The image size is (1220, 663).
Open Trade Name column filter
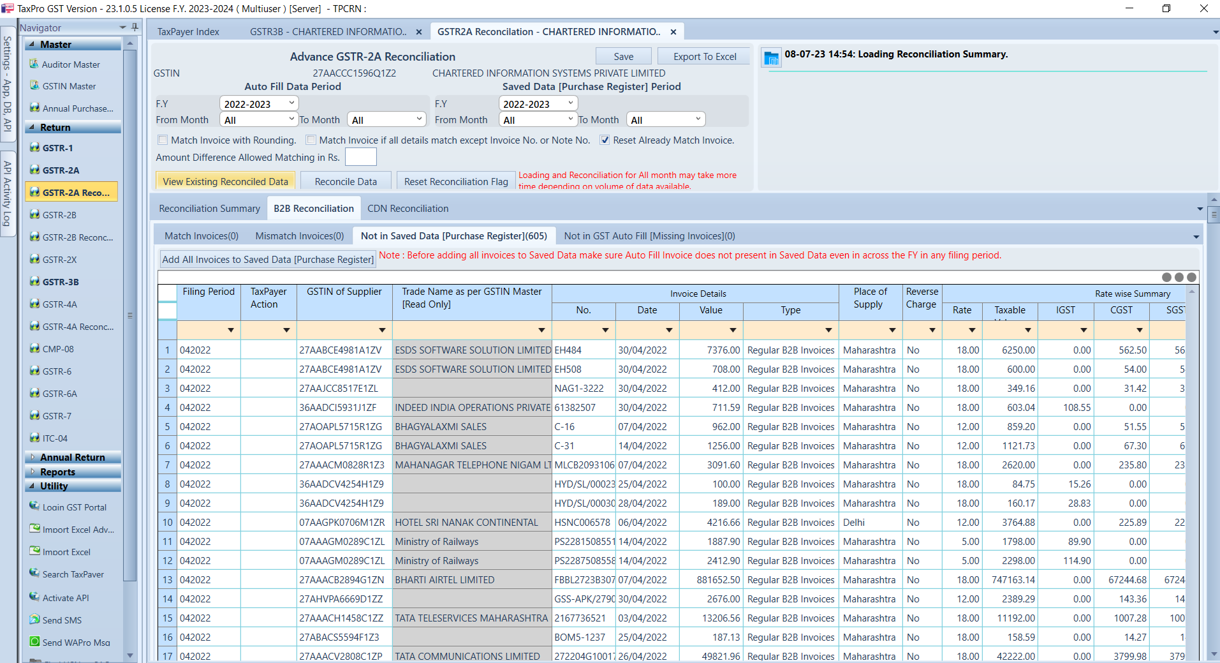(x=541, y=331)
